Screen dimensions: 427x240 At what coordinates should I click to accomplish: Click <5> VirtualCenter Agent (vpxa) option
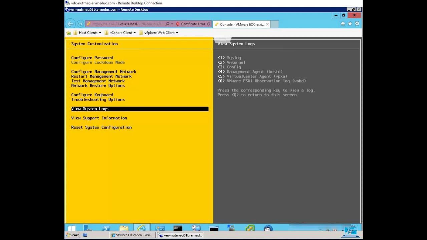click(x=253, y=76)
